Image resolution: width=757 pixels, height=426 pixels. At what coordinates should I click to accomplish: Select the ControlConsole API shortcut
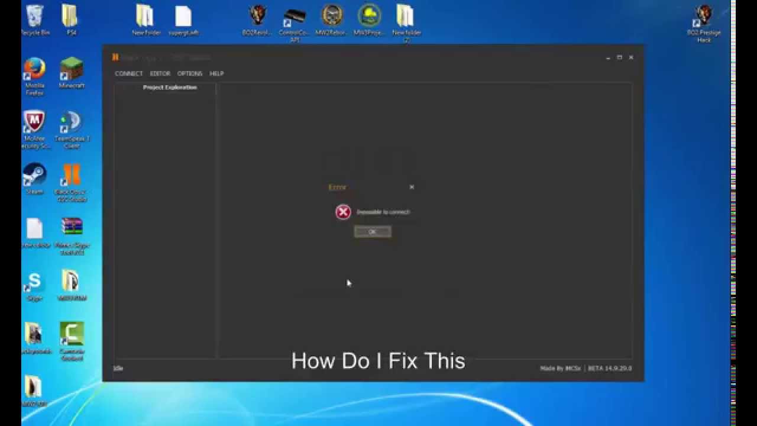295,24
